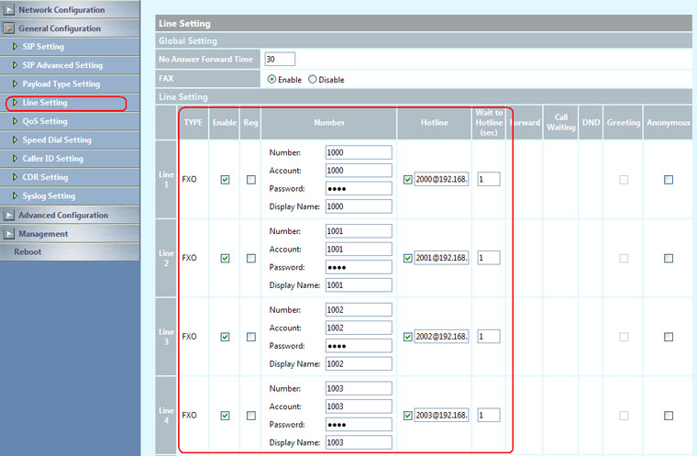Image resolution: width=697 pixels, height=456 pixels.
Task: Select the FAX Disable radio button
Action: [313, 80]
